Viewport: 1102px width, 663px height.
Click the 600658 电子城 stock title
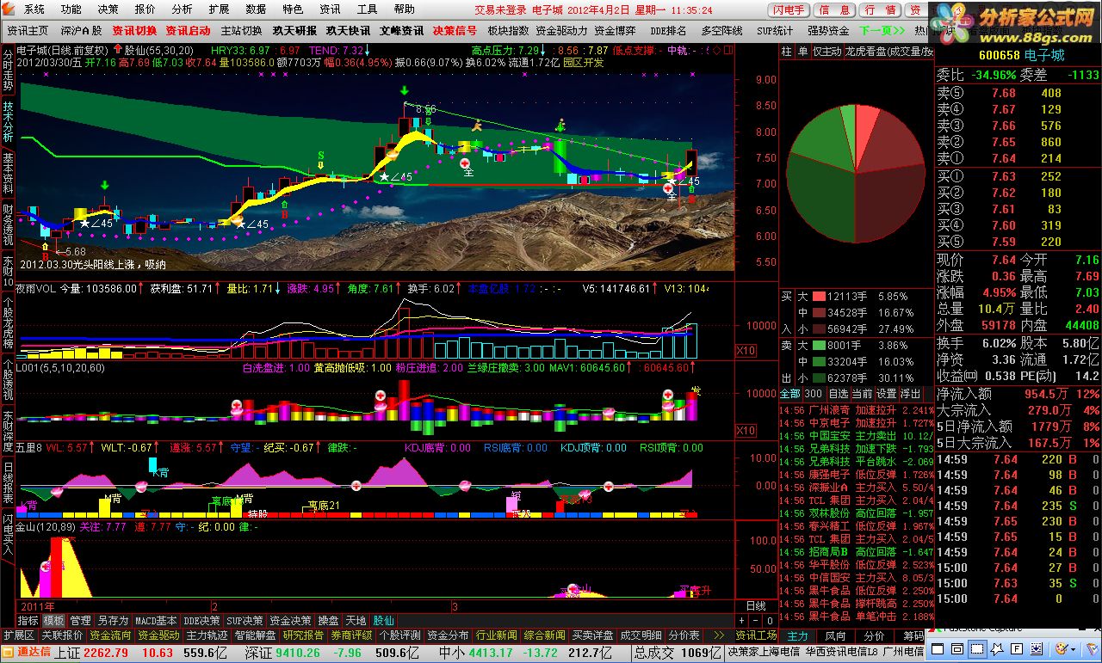[x=1022, y=55]
